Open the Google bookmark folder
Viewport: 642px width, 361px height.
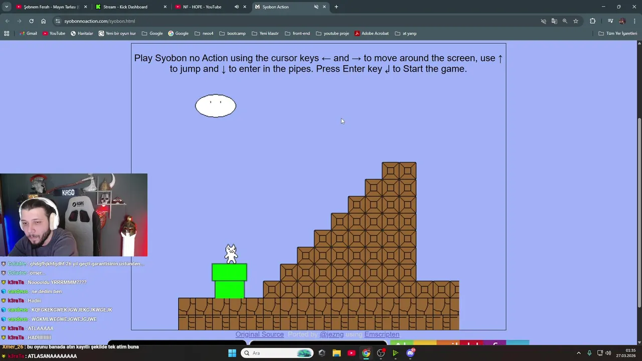point(152,34)
